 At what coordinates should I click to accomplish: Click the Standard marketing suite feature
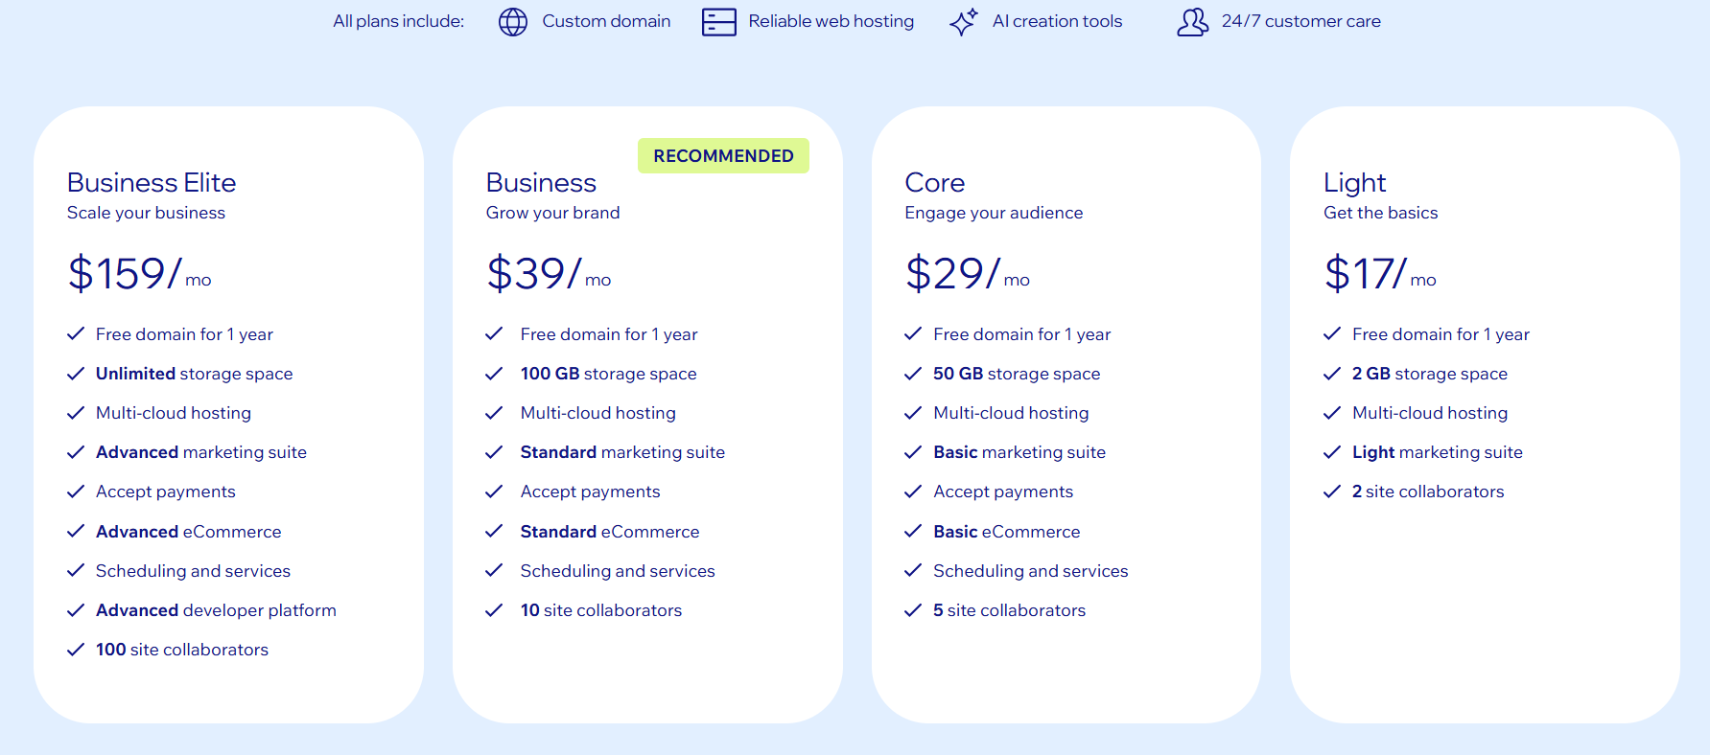[622, 452]
